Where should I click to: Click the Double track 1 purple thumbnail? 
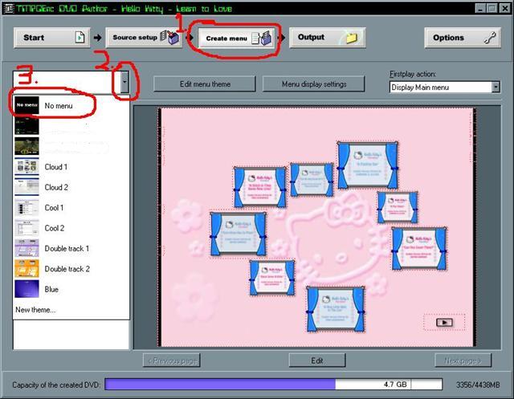point(27,248)
